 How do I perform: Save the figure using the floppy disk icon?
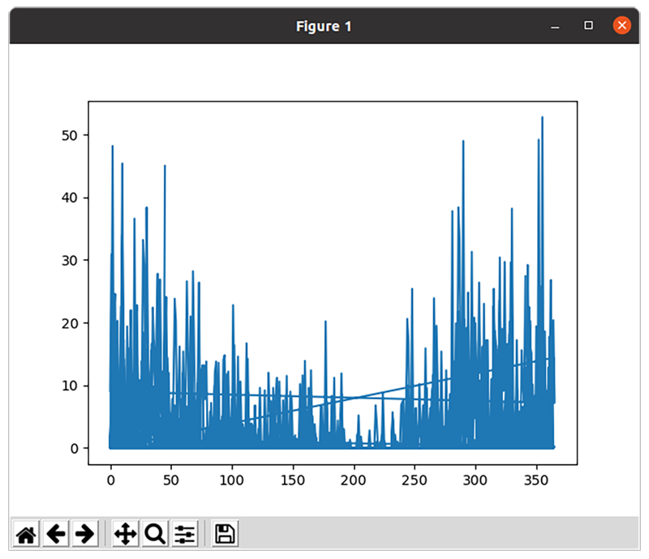click(x=224, y=533)
